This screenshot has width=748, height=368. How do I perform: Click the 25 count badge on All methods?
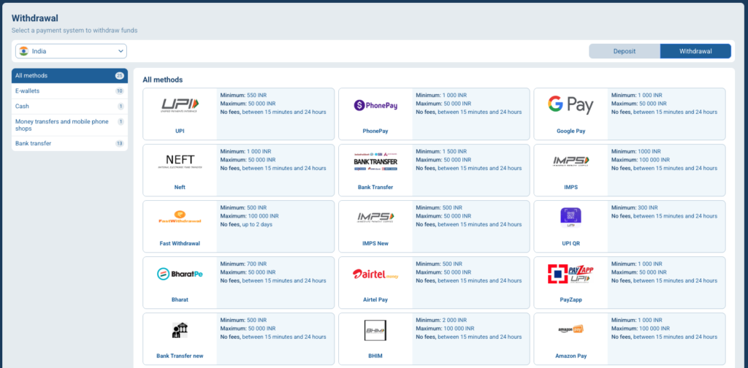coord(119,76)
